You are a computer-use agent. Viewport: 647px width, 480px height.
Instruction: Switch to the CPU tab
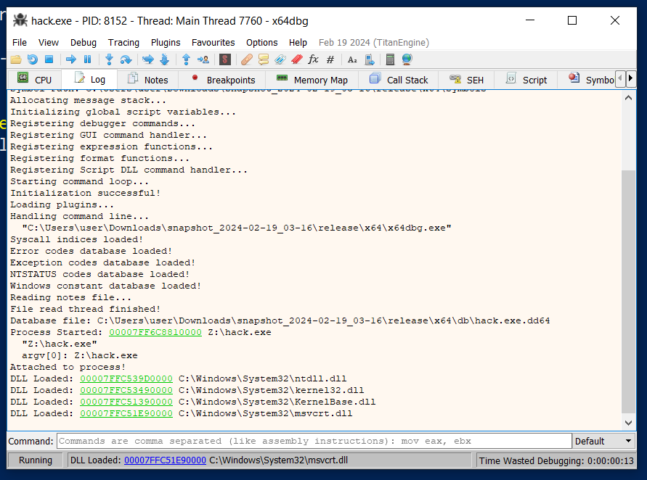pyautogui.click(x=35, y=80)
